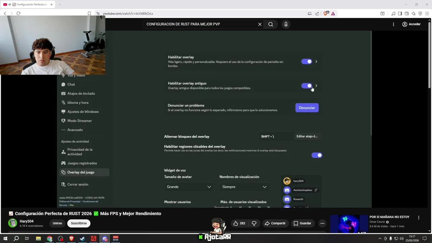Click the Acceder sign-in button
The width and height of the screenshot is (432, 243).
pyautogui.click(x=411, y=24)
